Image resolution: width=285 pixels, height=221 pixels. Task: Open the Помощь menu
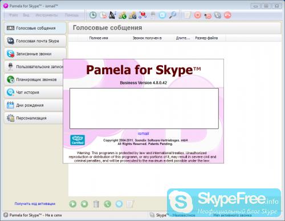pyautogui.click(x=72, y=15)
